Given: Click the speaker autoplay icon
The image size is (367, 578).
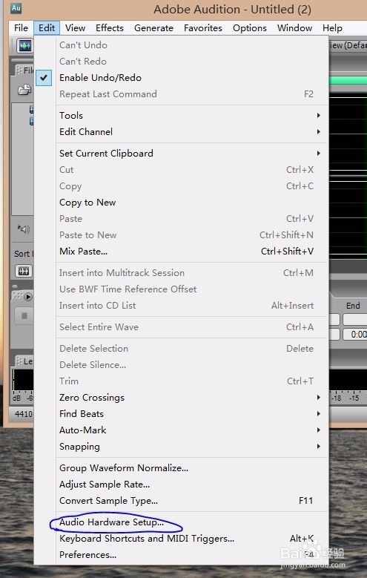Looking at the screenshot, I should coord(24,229).
